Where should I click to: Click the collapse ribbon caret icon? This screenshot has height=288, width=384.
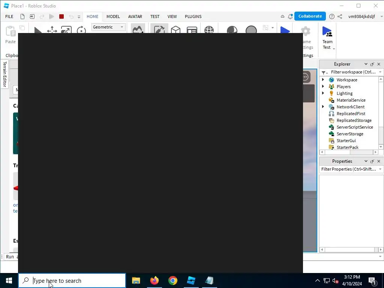(x=282, y=16)
